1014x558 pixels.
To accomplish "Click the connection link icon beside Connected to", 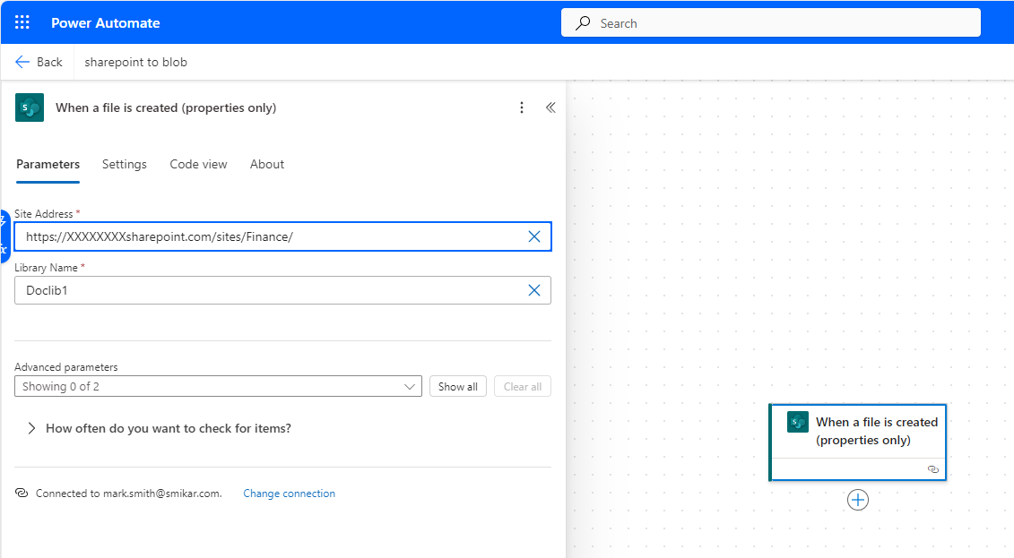I will tap(22, 493).
